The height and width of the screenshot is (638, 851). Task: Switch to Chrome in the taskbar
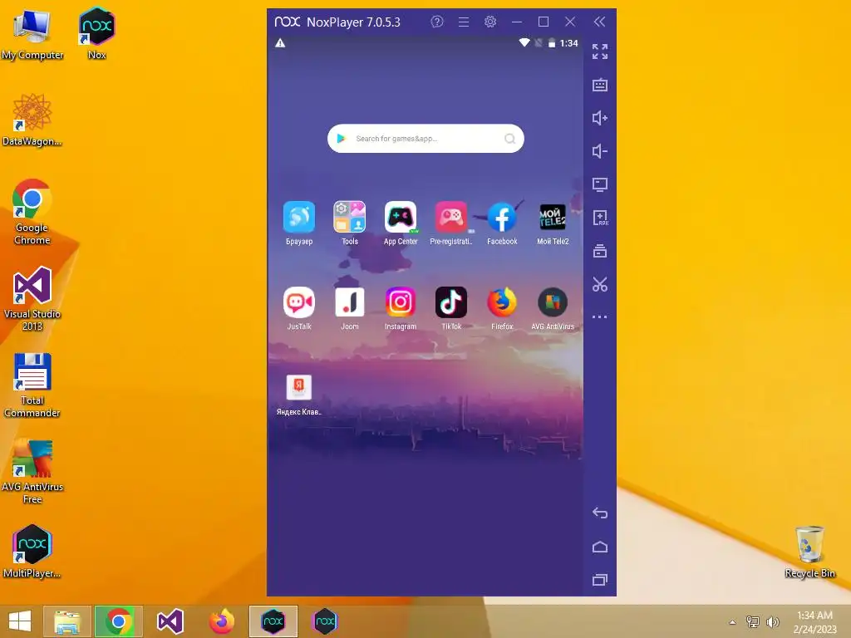[119, 621]
